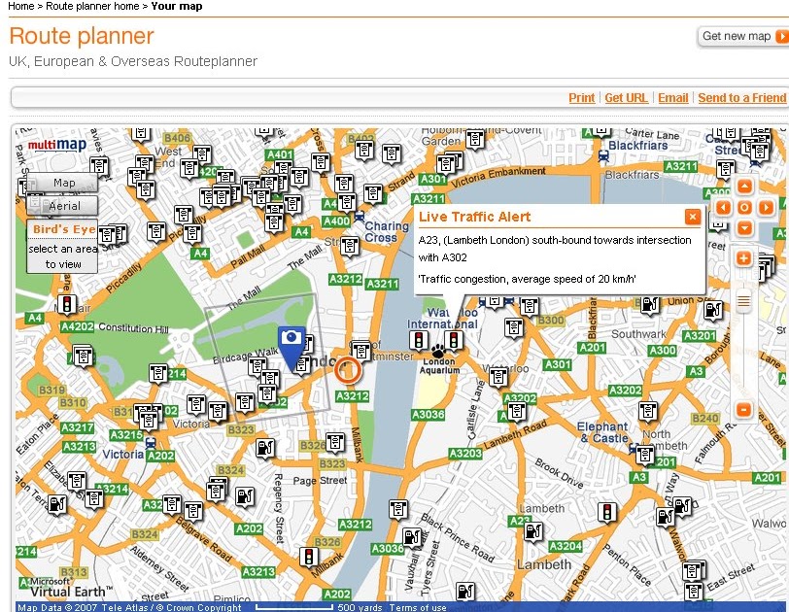Click ATM icon at Elephant & Castle
Screen dimensions: 789x612
644,455
